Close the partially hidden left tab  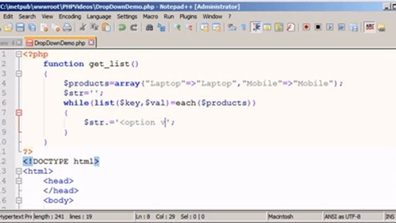[x=19, y=43]
